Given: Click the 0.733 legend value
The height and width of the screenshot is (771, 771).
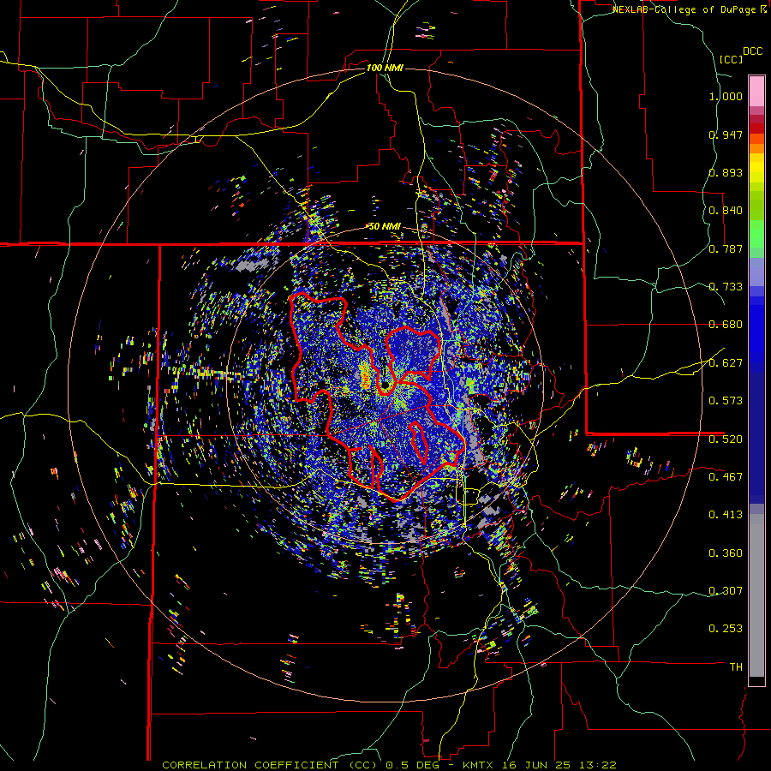Looking at the screenshot, I should (x=726, y=287).
